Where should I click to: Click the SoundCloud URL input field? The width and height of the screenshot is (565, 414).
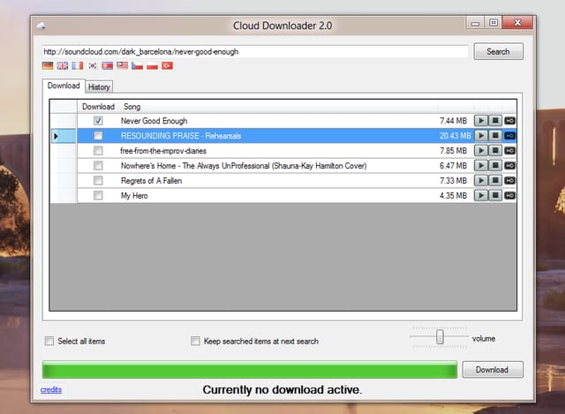[x=255, y=51]
